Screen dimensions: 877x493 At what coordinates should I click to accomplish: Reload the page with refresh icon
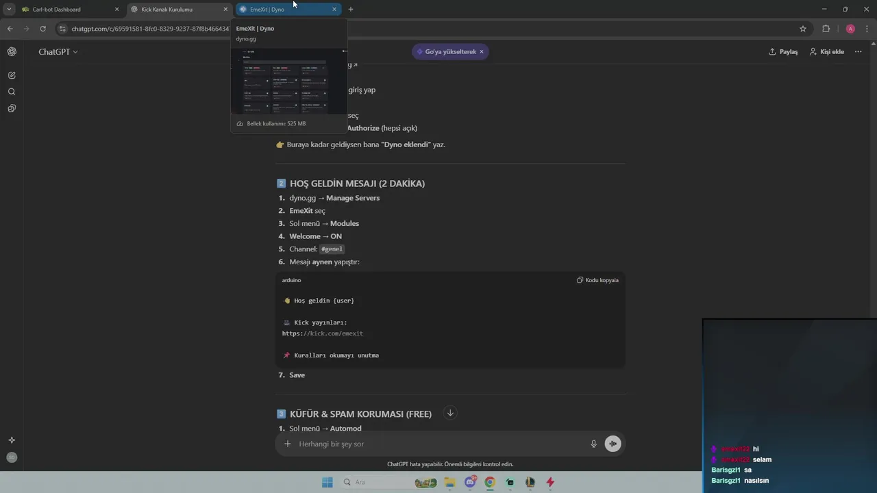[x=42, y=29]
